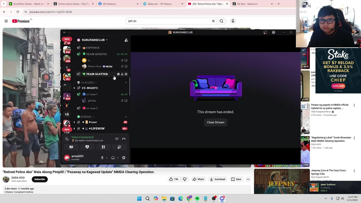
Task: Open Spotify from the taskbar
Action: [197, 198]
